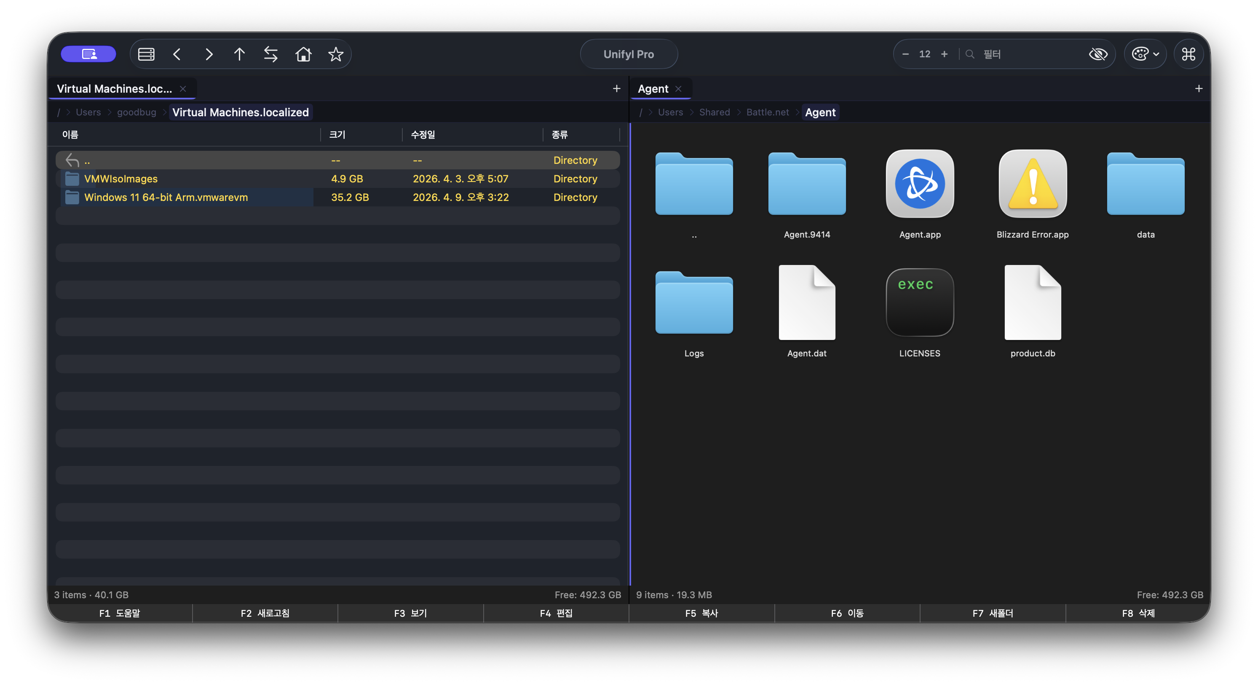Click the list layout view icon
The image size is (1258, 685).
coord(146,54)
